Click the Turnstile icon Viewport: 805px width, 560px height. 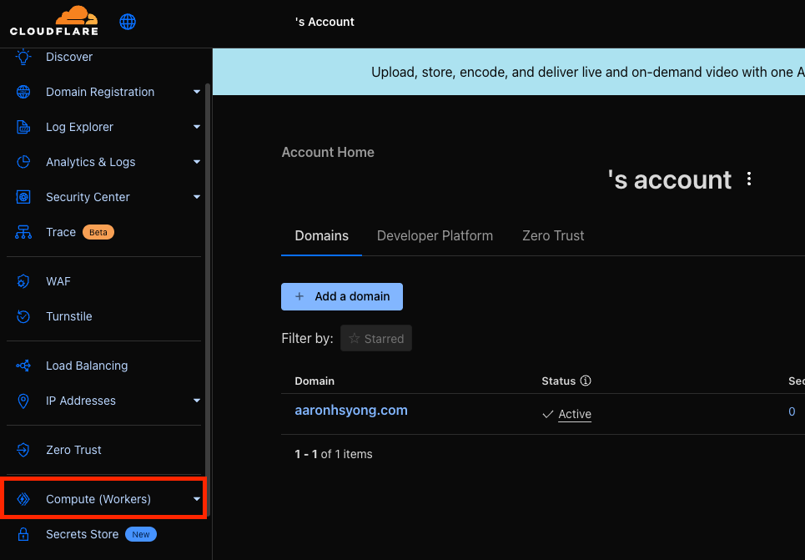click(x=24, y=316)
